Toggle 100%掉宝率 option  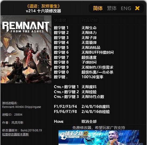coord(92,77)
